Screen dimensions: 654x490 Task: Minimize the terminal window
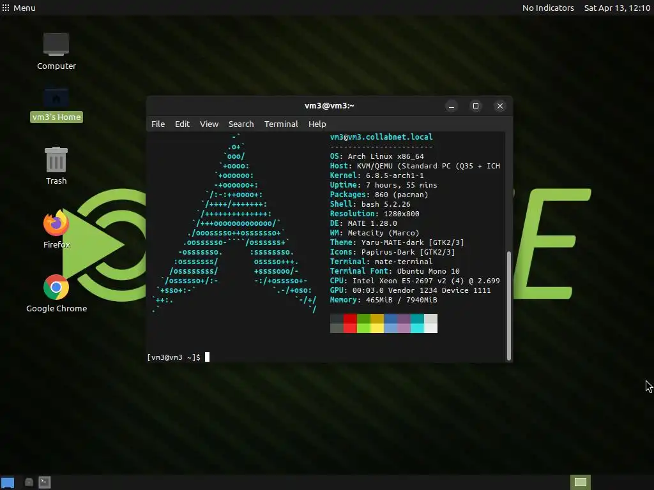tap(452, 106)
